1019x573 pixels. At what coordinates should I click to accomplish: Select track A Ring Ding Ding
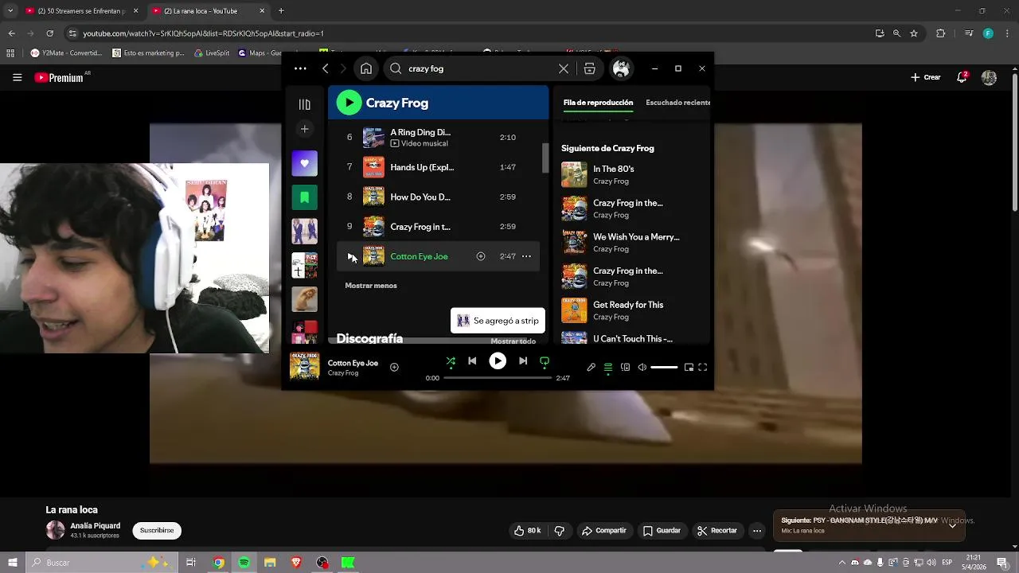pos(438,137)
